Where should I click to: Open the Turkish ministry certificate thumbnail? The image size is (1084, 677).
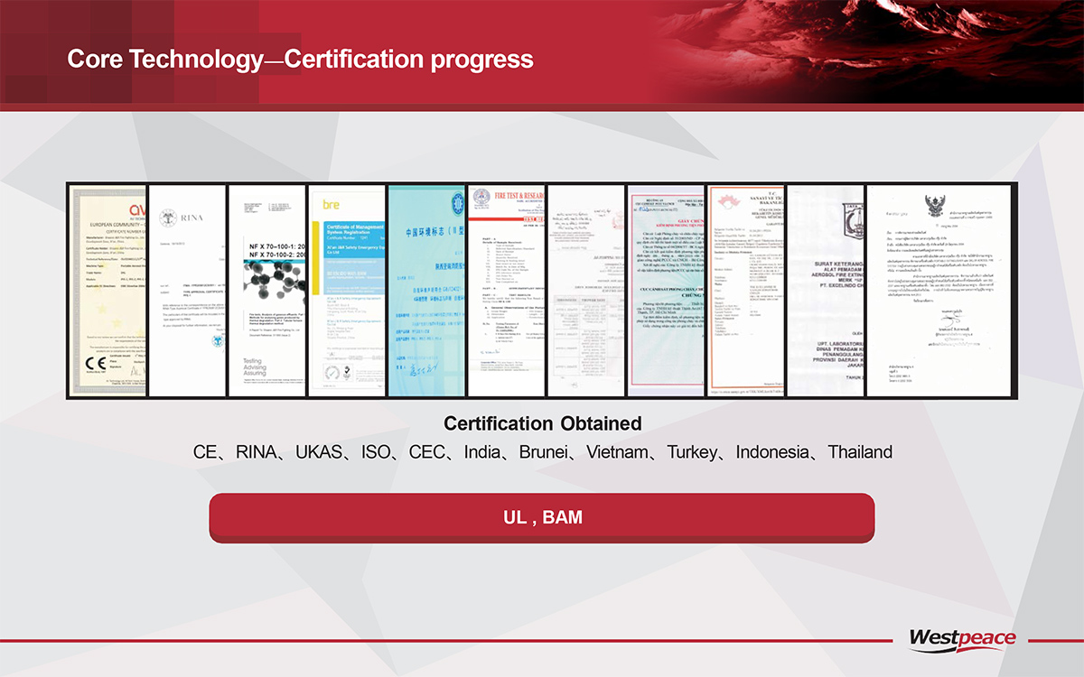(x=745, y=291)
